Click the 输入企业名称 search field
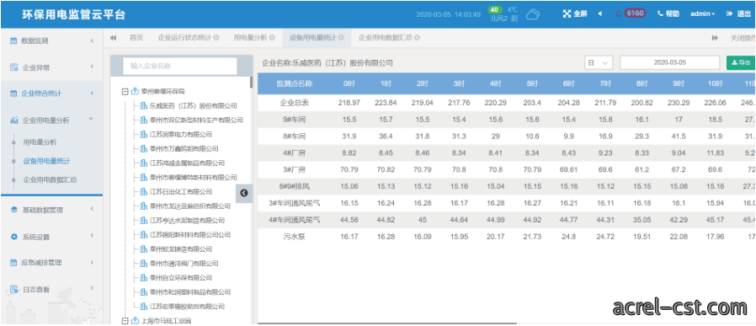Image resolution: width=756 pixels, height=326 pixels. (x=180, y=66)
